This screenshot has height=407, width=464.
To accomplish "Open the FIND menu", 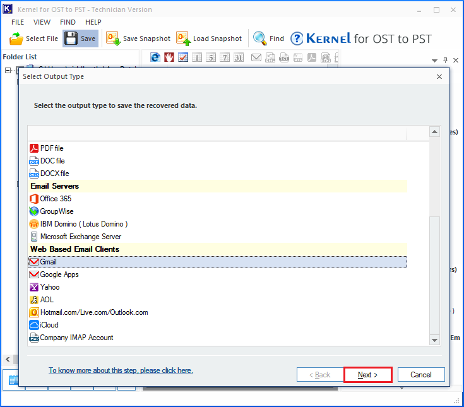I will pos(68,22).
